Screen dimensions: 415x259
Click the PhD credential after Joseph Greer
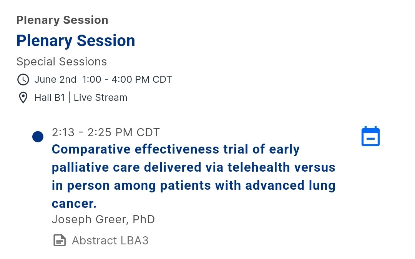tap(144, 219)
